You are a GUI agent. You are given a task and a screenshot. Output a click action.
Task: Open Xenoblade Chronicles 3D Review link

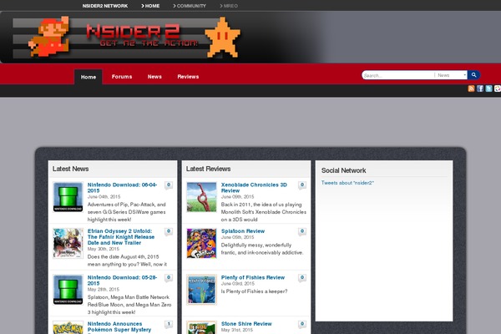pyautogui.click(x=254, y=188)
